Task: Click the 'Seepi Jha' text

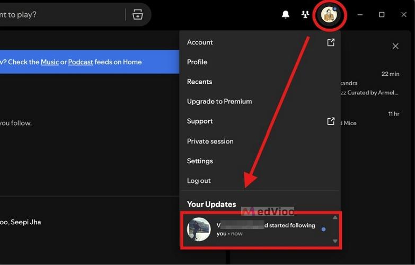Action: click(x=25, y=222)
